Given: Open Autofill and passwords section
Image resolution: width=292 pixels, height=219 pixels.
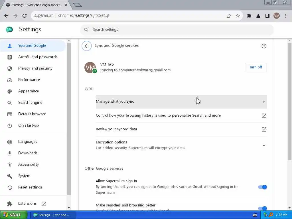Looking at the screenshot, I should [33, 57].
